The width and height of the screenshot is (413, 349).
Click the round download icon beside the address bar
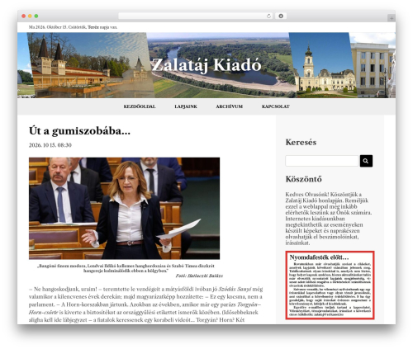(281, 17)
